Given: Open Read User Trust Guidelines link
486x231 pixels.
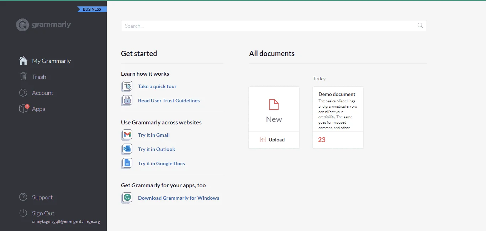Looking at the screenshot, I should click(x=169, y=101).
